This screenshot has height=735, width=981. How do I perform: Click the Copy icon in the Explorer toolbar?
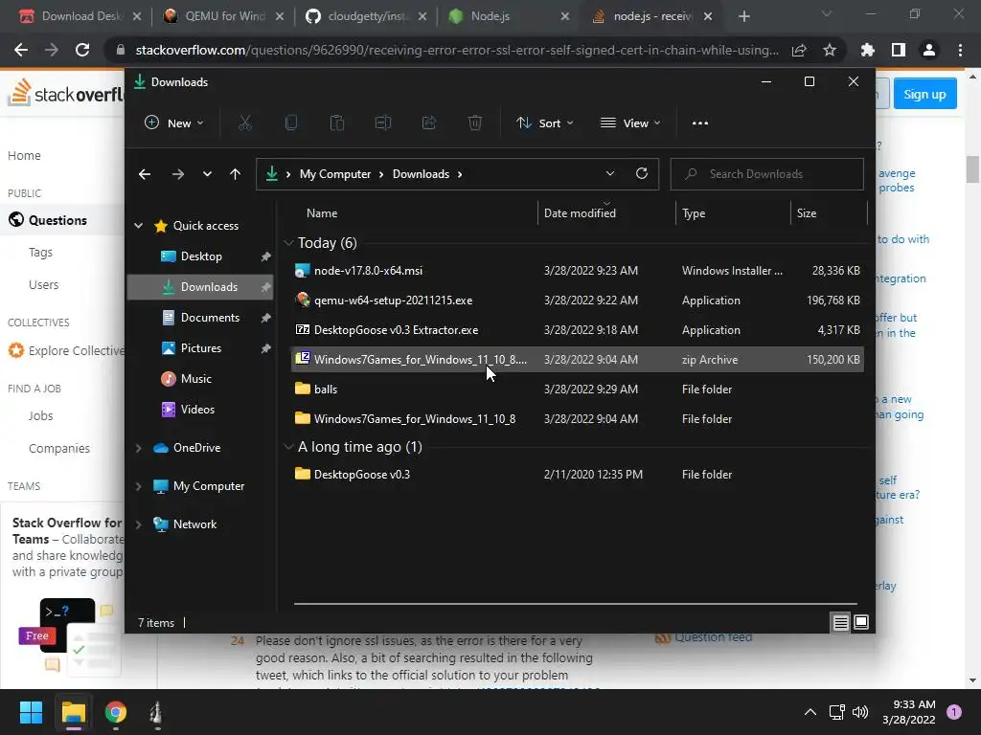coord(291,123)
